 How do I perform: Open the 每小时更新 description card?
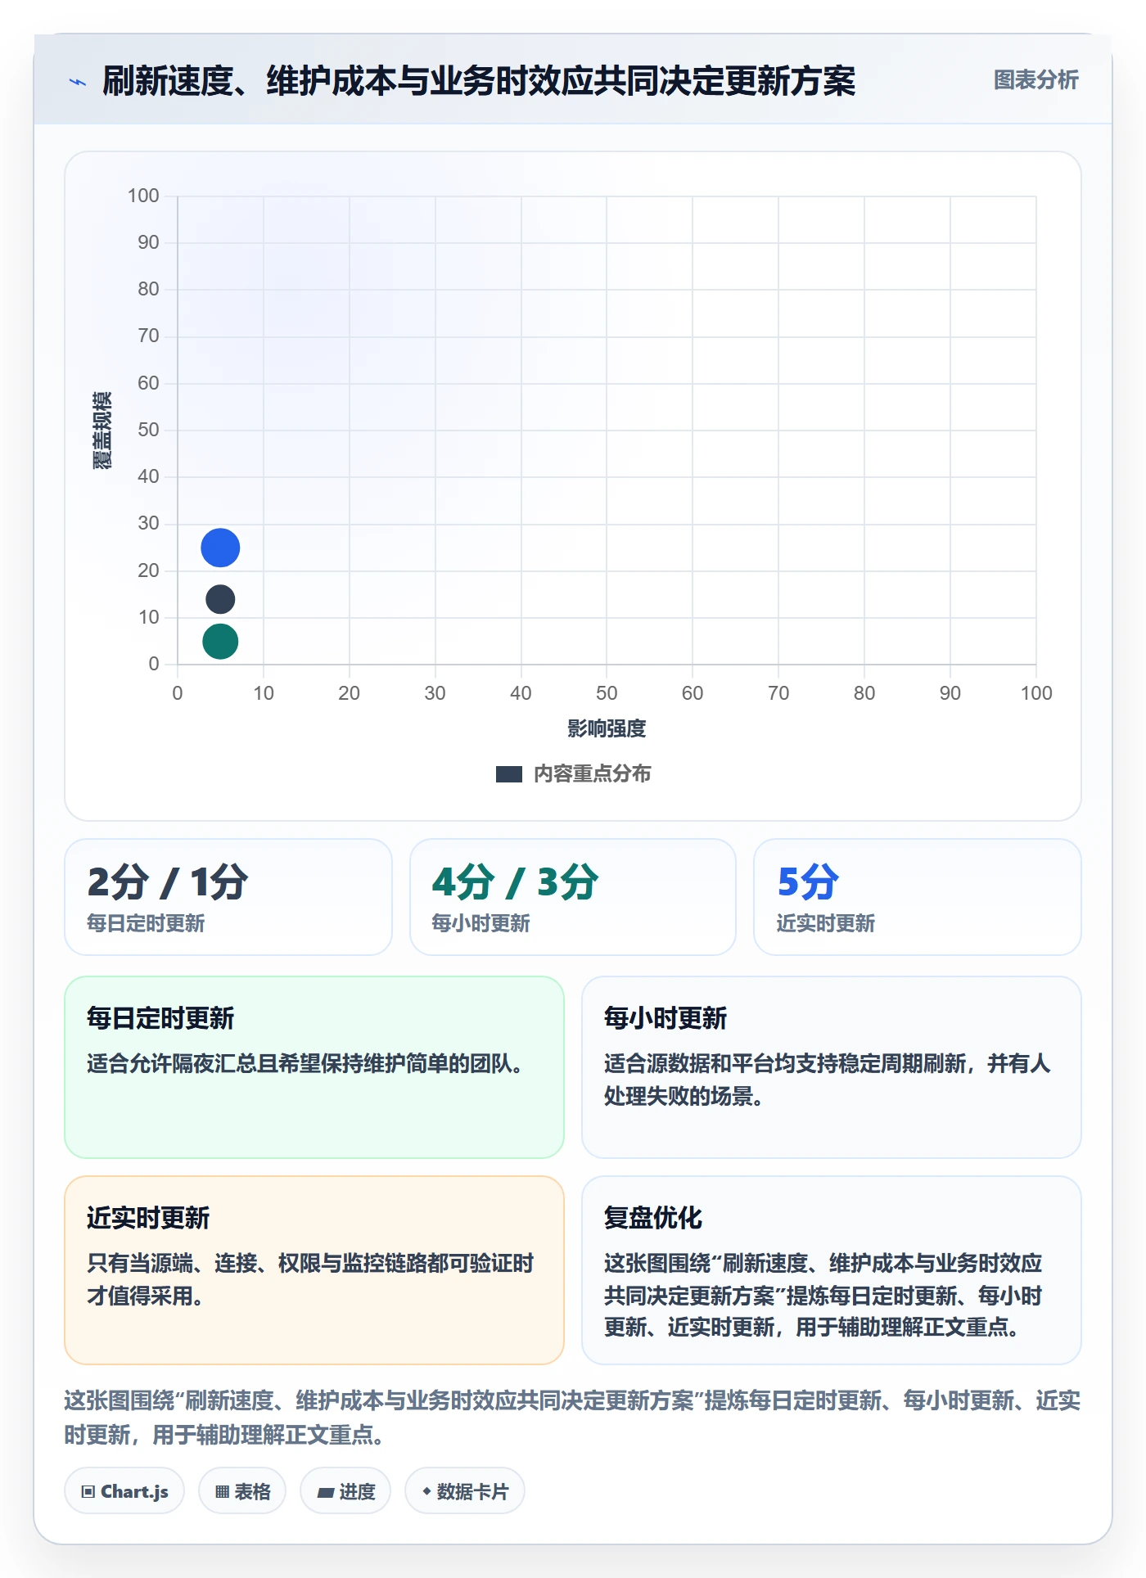832,1066
